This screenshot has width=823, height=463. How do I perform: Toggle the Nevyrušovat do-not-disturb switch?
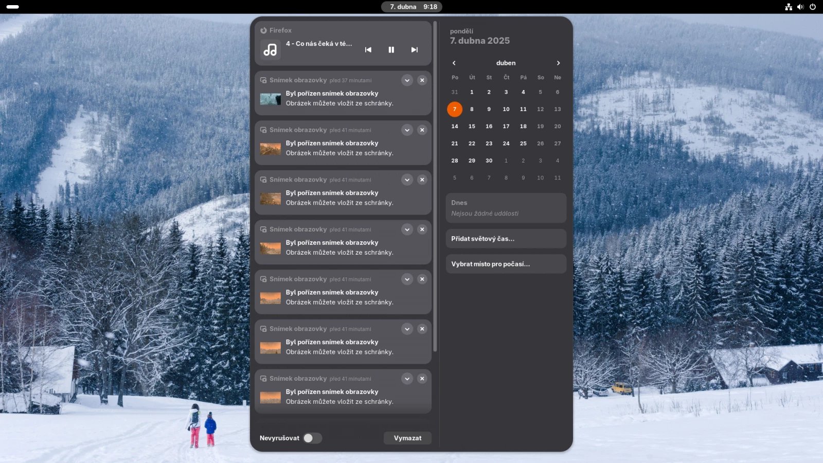tap(312, 438)
